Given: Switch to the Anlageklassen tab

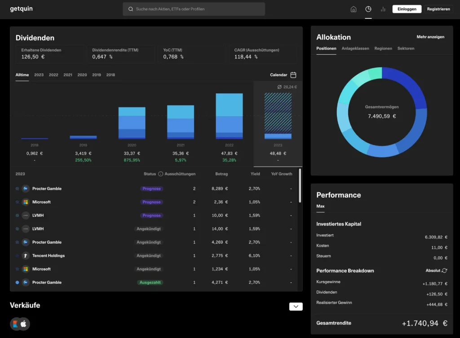Looking at the screenshot, I should tap(355, 48).
